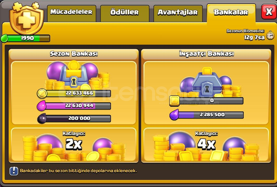
Task: Click the purple builder elixir drop icon
Action: pyautogui.click(x=174, y=115)
